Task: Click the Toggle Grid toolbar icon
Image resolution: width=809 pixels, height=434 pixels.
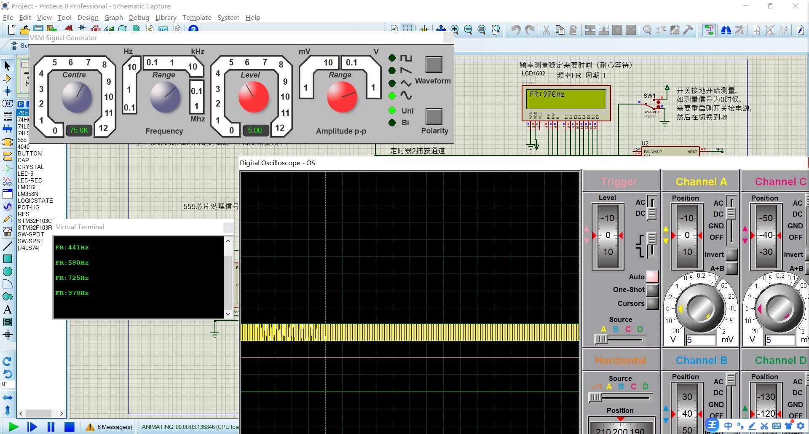Action: click(407, 29)
